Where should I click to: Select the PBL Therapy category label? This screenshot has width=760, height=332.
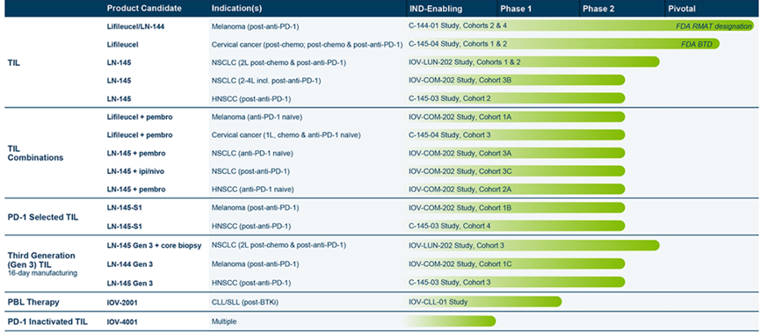(x=34, y=302)
